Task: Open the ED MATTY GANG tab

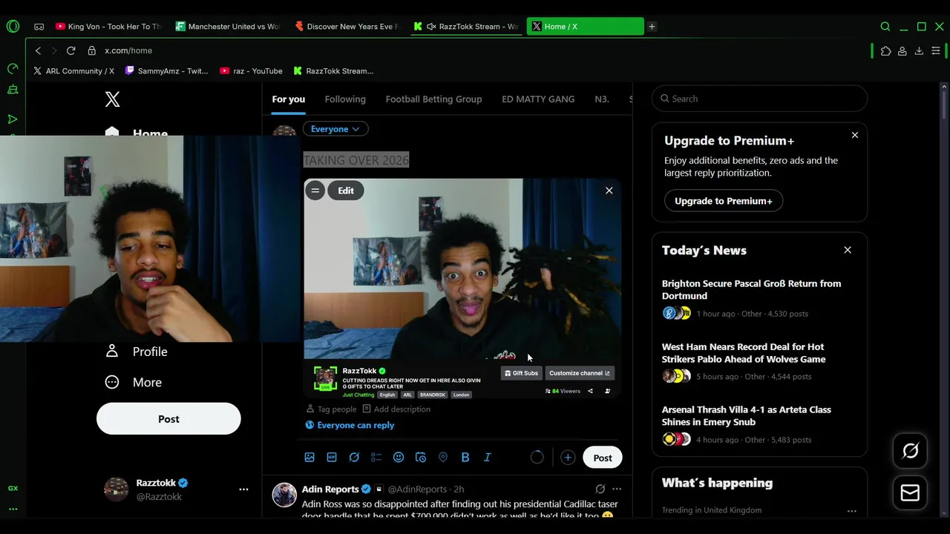Action: click(x=538, y=99)
